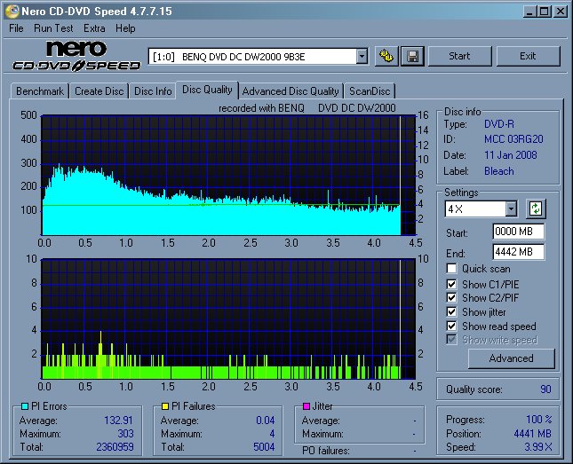Viewport: 573px width, 464px height.
Task: Click the Nero disc icon in title bar
Action: 12,12
